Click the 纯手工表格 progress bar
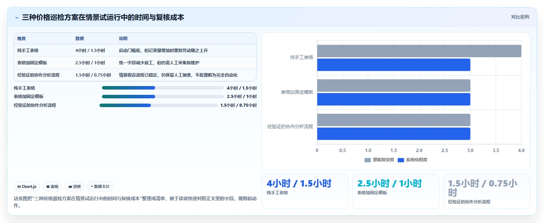This screenshot has width=544, height=223. point(163,88)
